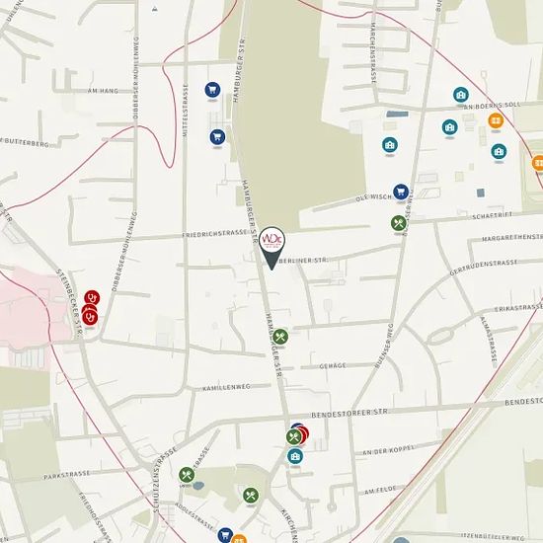Select teal building marker below Bendestorfer Str.
The image size is (543, 543).
coord(295,456)
